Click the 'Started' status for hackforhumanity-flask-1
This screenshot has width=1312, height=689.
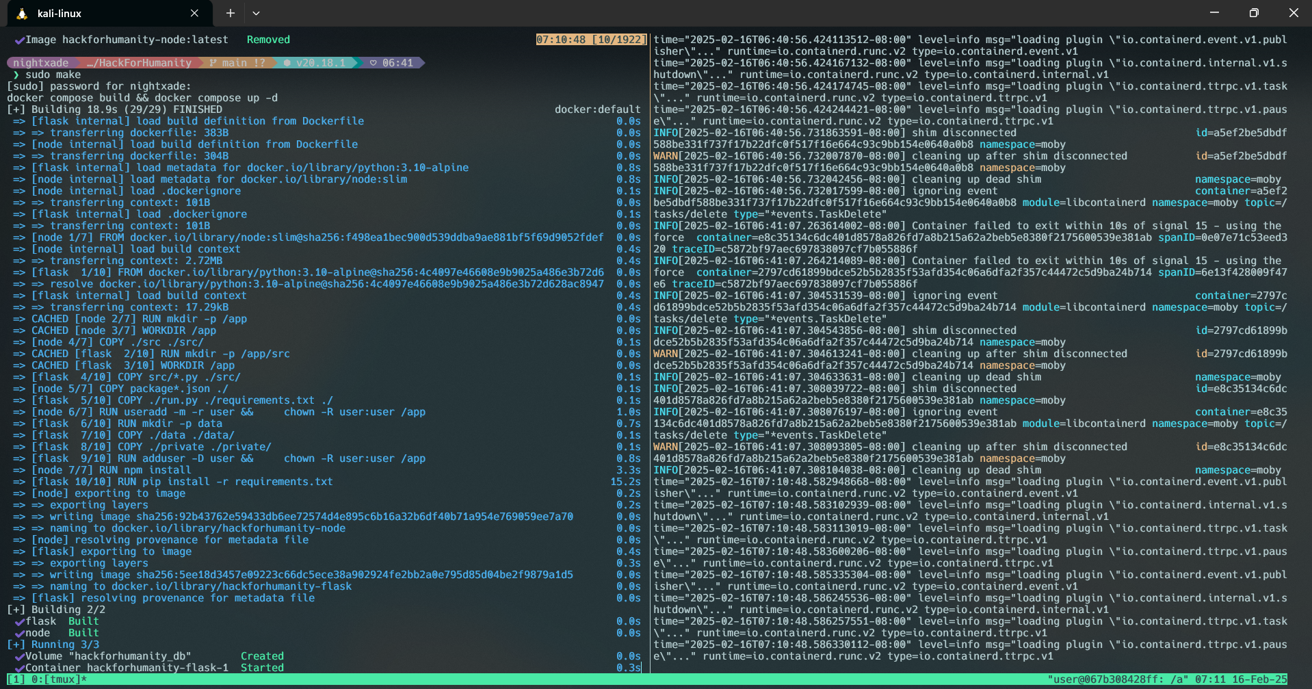(262, 668)
